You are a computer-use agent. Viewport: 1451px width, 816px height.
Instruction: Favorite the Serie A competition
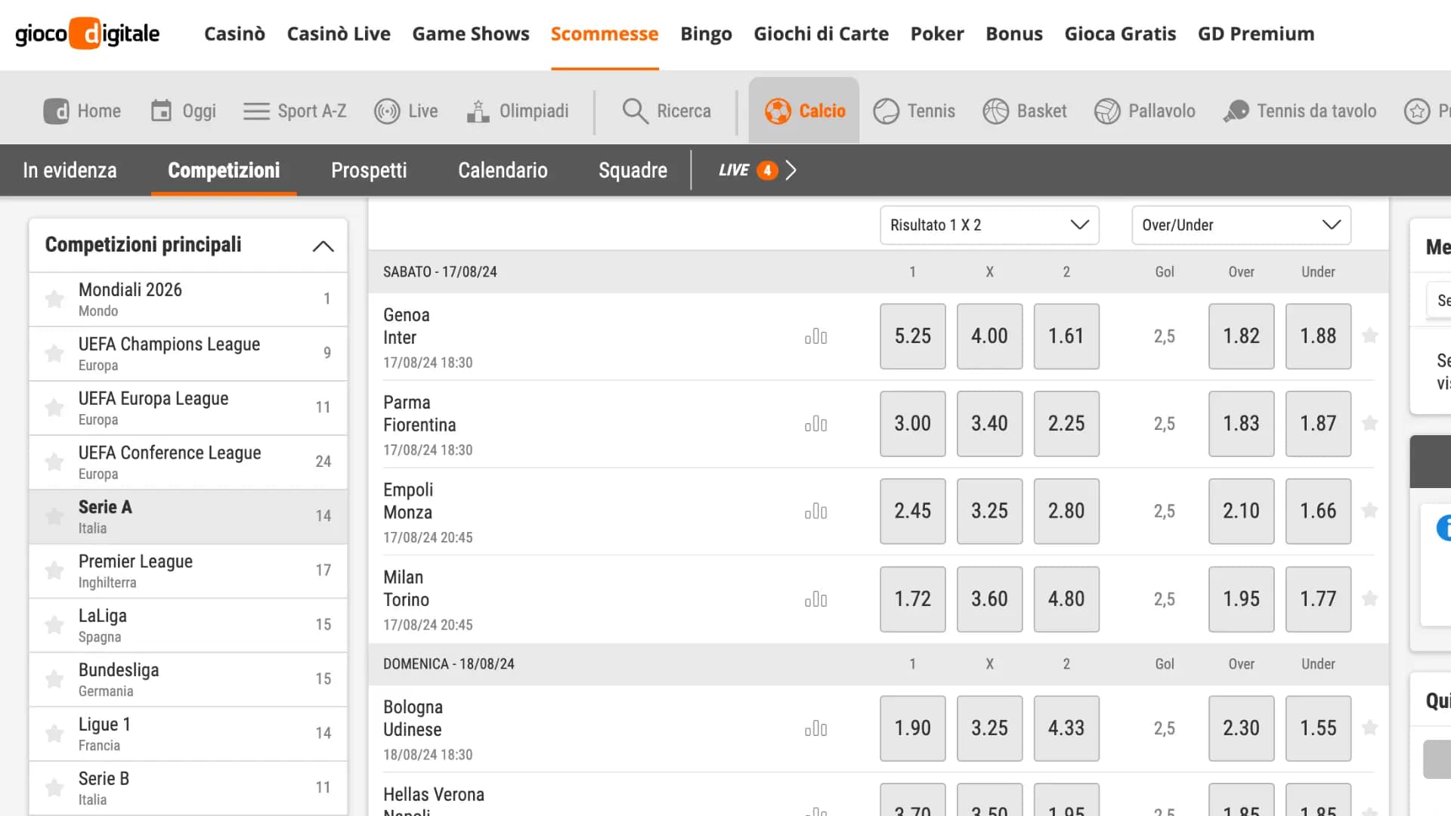pyautogui.click(x=53, y=516)
